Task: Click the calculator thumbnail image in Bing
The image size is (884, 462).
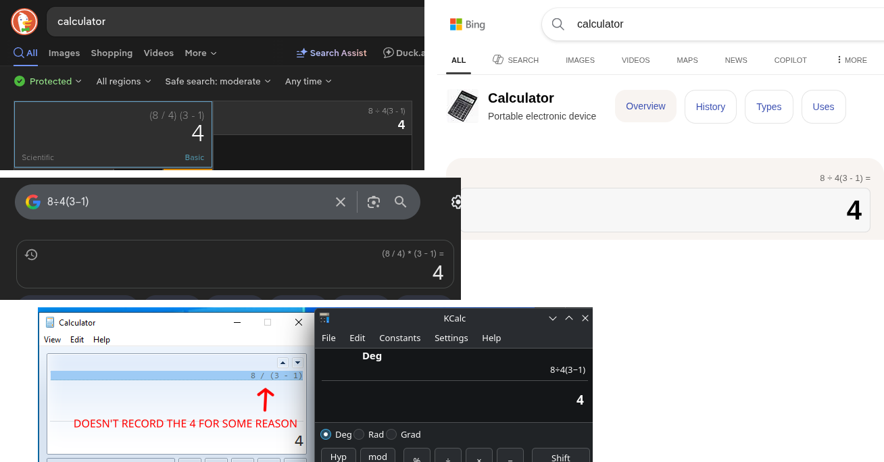Action: tap(463, 106)
